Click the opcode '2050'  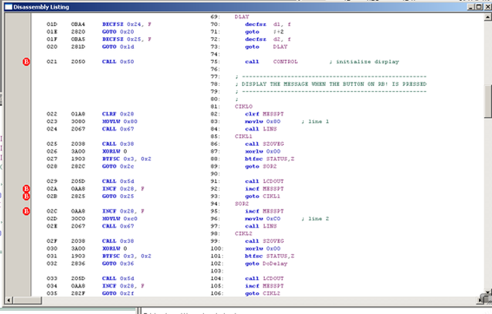point(78,62)
